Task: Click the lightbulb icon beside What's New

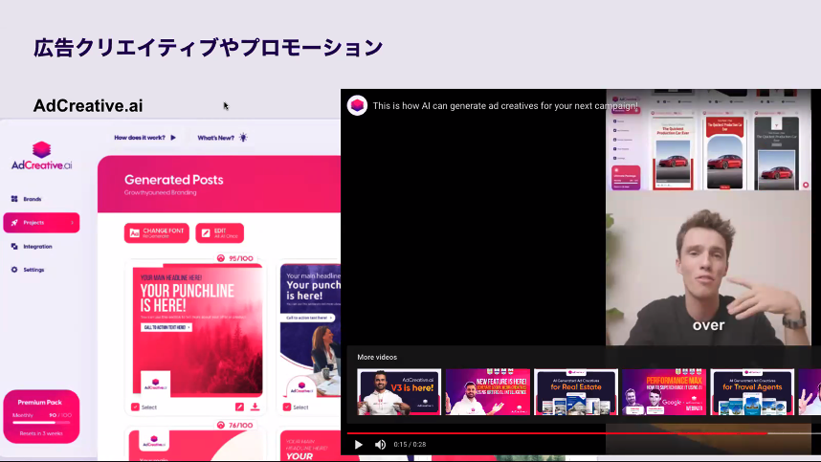Action: tap(243, 138)
